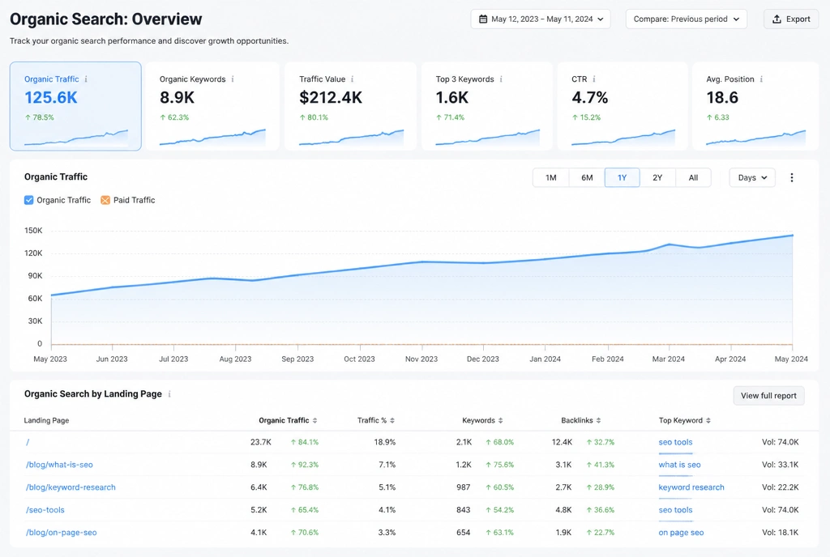Screen dimensions: 830x557
Task: Click seo tools keyword in the /seo-tools row
Action: (x=675, y=511)
